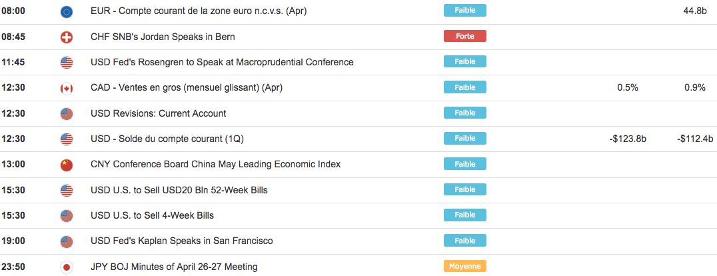
Task: Click US flag next to 4-Week Bills
Action: 66,216
